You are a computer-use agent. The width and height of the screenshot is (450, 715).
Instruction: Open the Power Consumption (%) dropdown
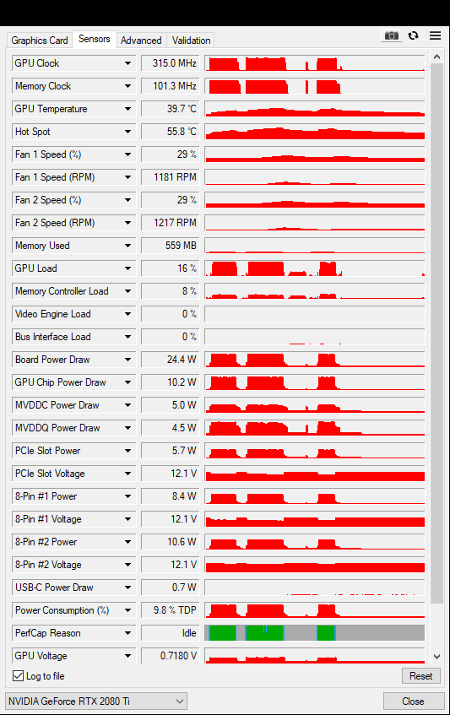(127, 610)
